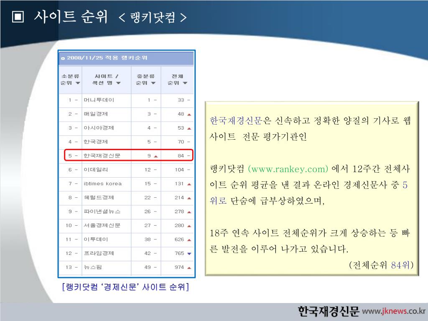
Task: Click < 랭키닷컴 > subtitle in title bar
Action: pos(153,18)
